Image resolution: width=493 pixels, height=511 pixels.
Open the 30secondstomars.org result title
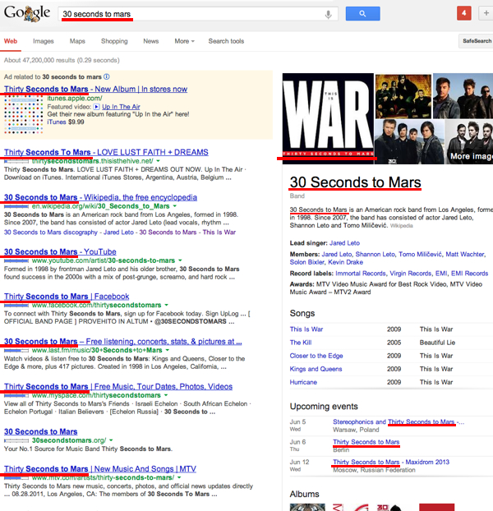coord(41,431)
